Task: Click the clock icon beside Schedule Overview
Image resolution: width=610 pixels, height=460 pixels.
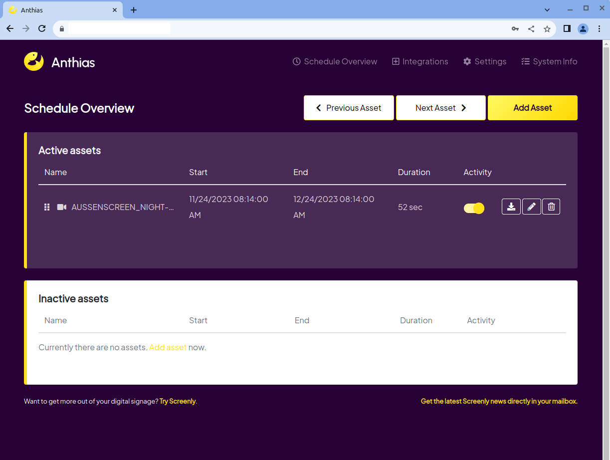Action: [297, 61]
